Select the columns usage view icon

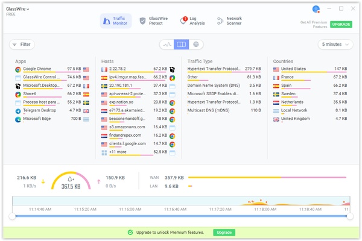[x=181, y=44]
